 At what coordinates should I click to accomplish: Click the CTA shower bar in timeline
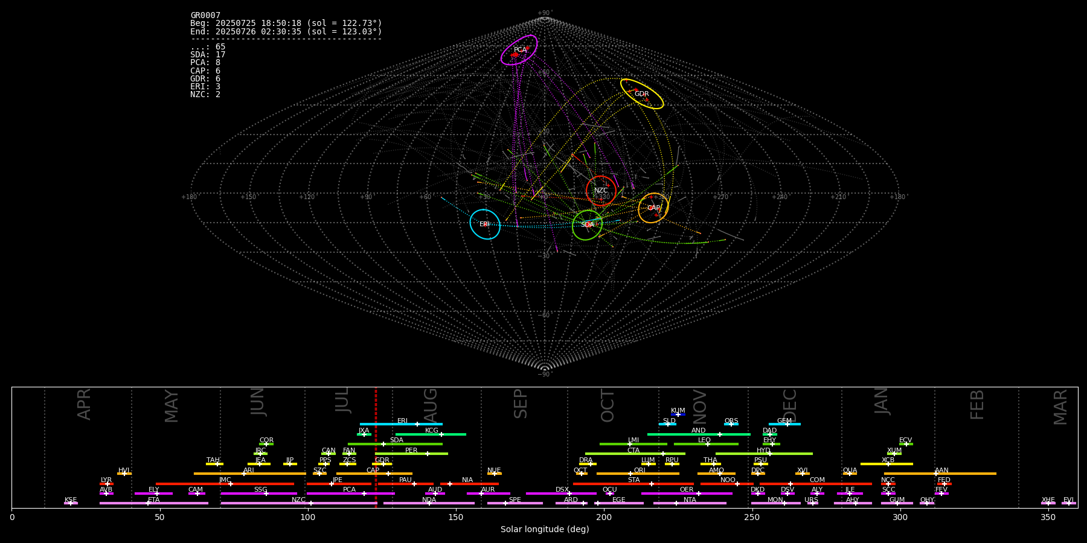635,454
